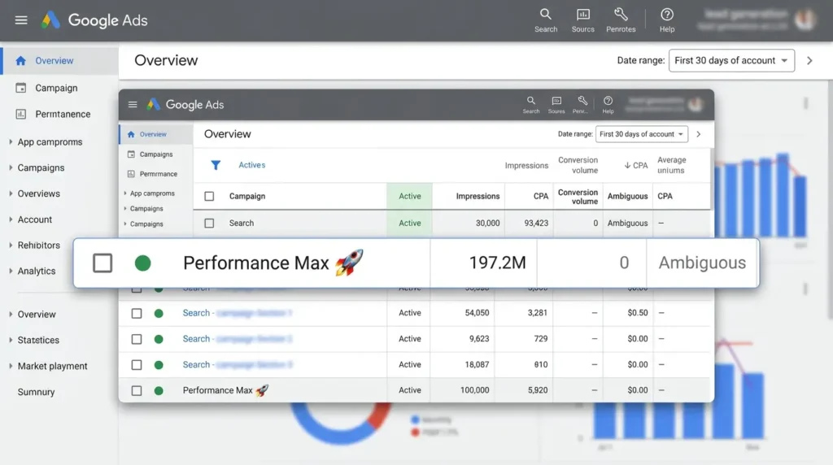Click Permtanence icon in outer sidebar
833x465 pixels.
(20, 114)
